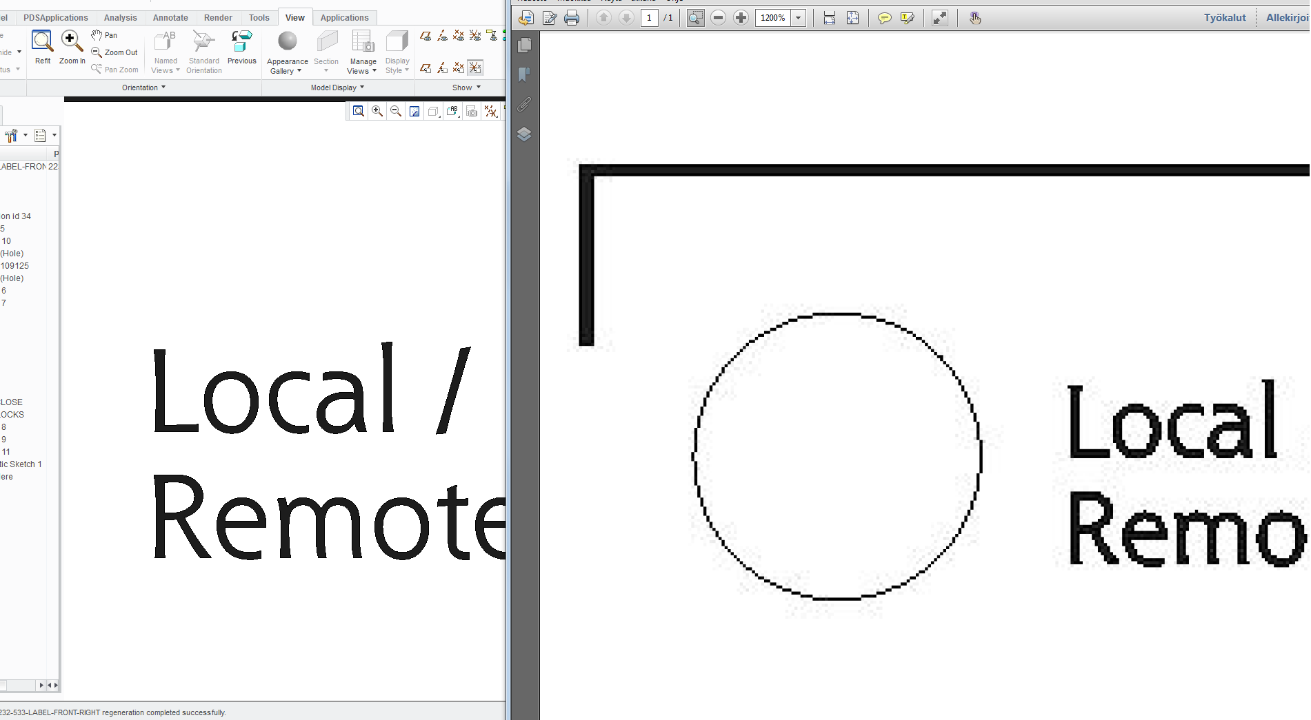This screenshot has height=720, width=1311.
Task: Open model tree settings hammer icon
Action: point(12,135)
